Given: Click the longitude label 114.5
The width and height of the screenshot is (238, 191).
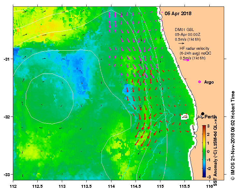Looking at the screenshot, I should pyautogui.click(x=136, y=186).
